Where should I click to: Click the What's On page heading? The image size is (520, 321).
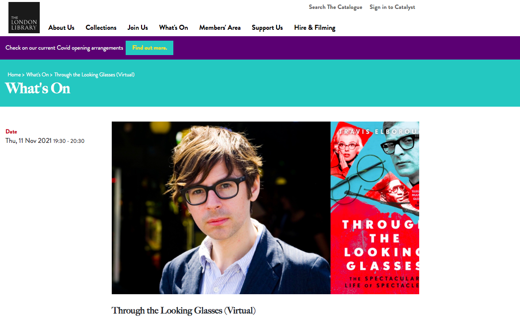[38, 88]
